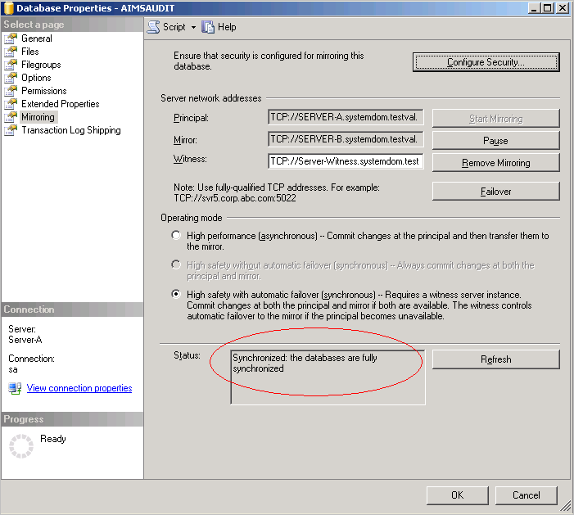Click the Help icon in toolbar
This screenshot has height=515, width=574.
[x=208, y=27]
